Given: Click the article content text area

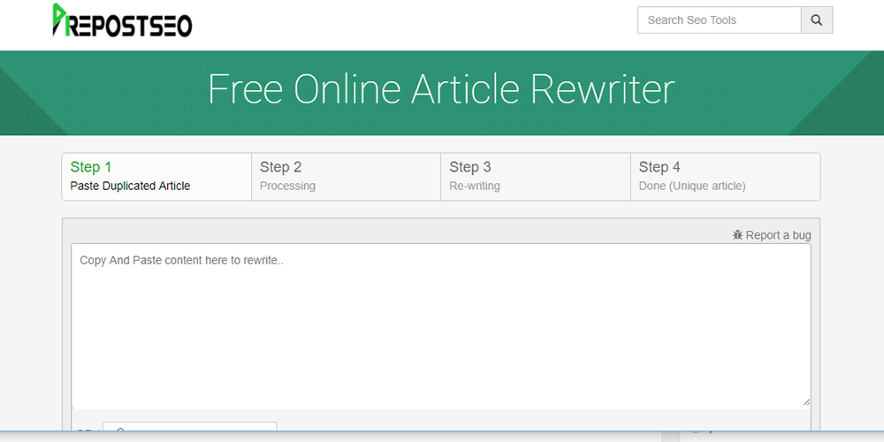Looking at the screenshot, I should [441, 324].
